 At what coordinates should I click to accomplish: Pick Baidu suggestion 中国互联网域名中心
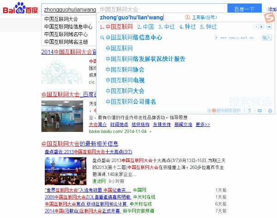click(x=66, y=34)
